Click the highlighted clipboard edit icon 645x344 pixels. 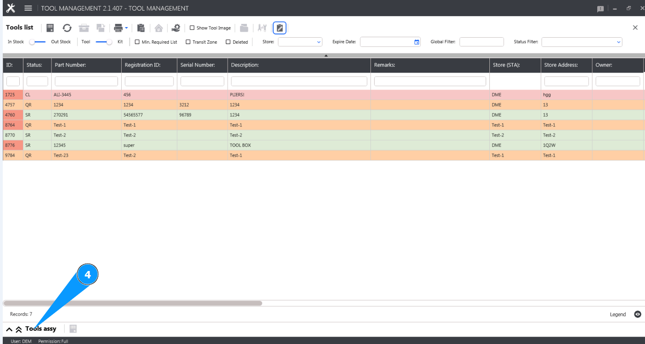pos(280,28)
